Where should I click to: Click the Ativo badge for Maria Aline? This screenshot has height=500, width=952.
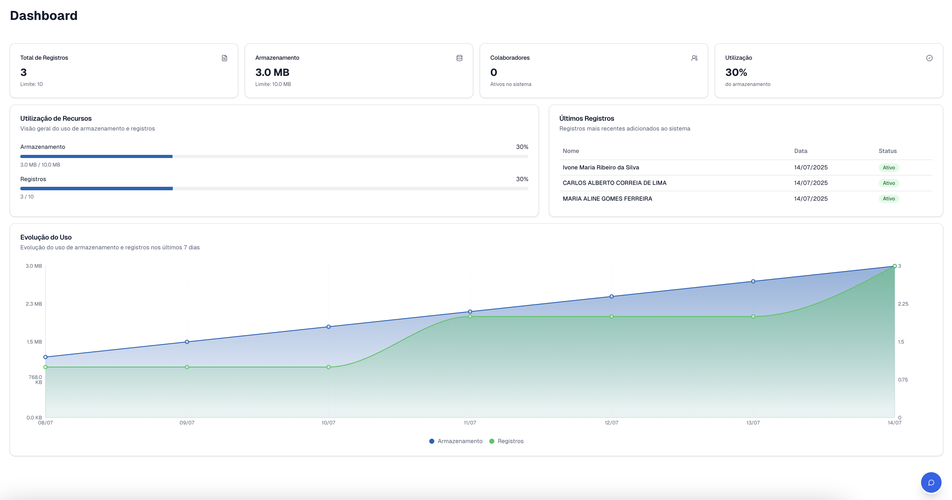(x=889, y=198)
